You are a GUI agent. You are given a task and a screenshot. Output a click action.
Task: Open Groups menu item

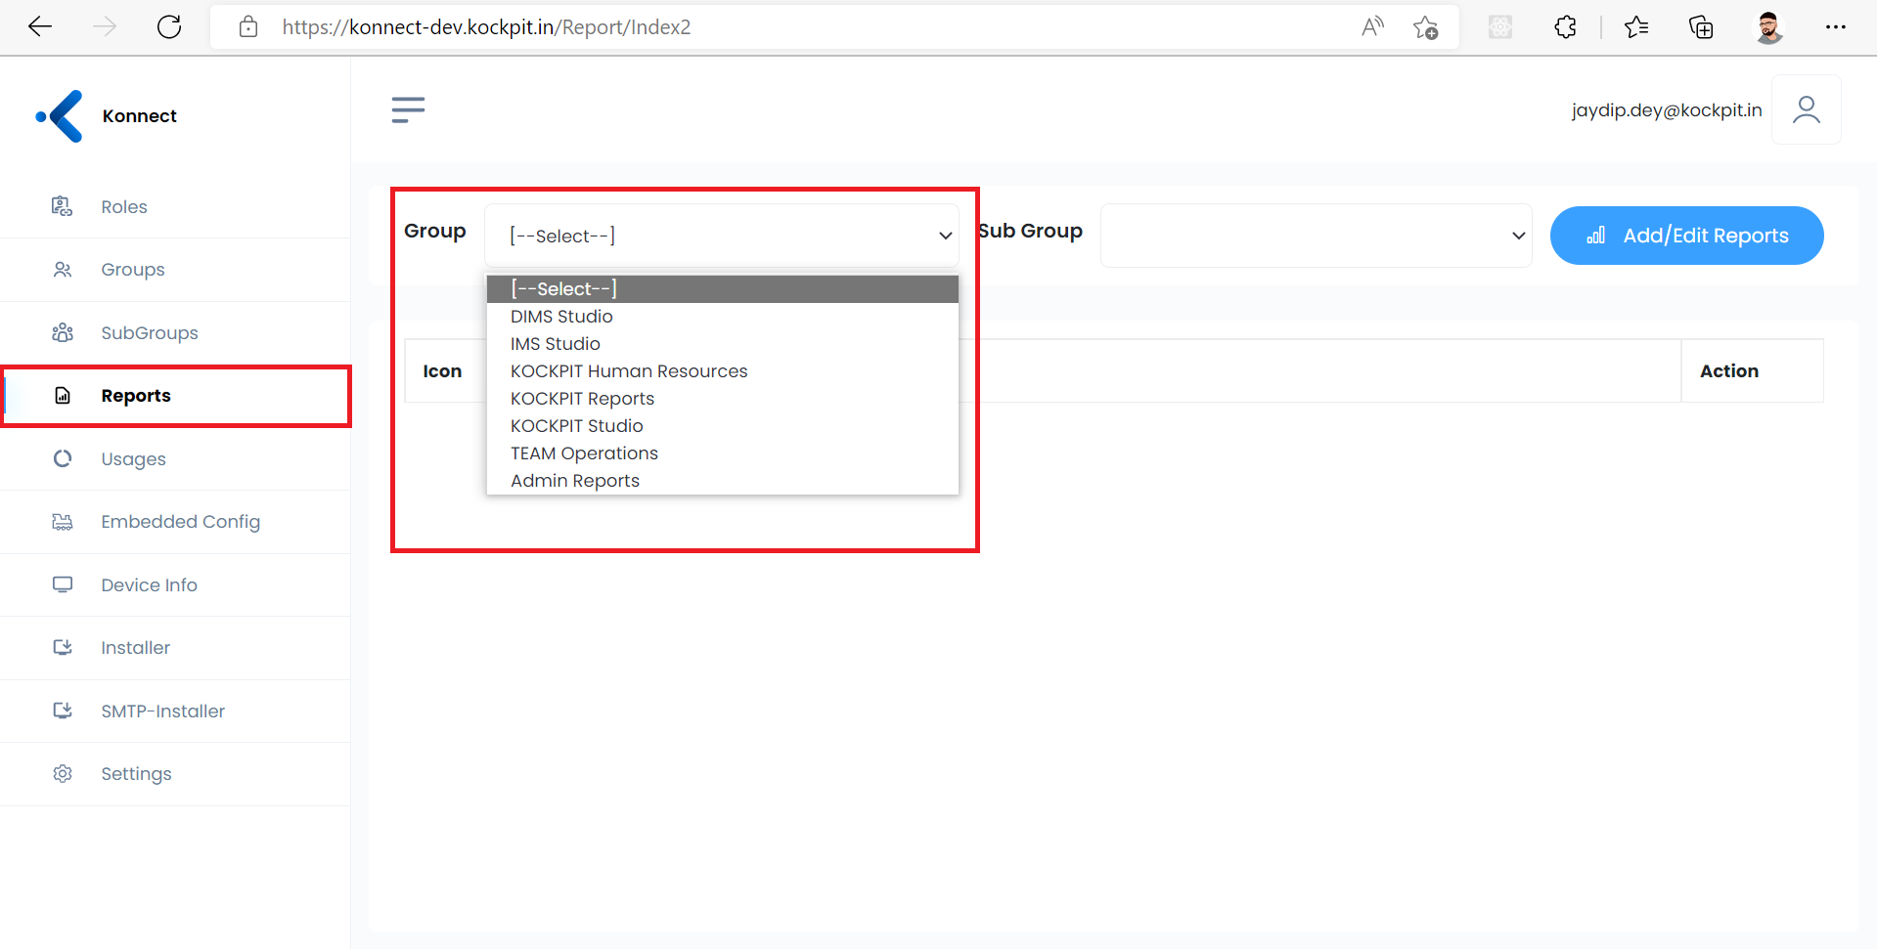[175, 270]
